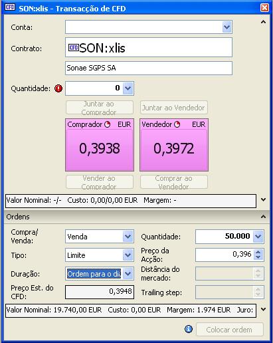Click 'Valor Nominal: 19.740,00 EUR' summary text
Screen dimensions: 273x343
(54, 310)
